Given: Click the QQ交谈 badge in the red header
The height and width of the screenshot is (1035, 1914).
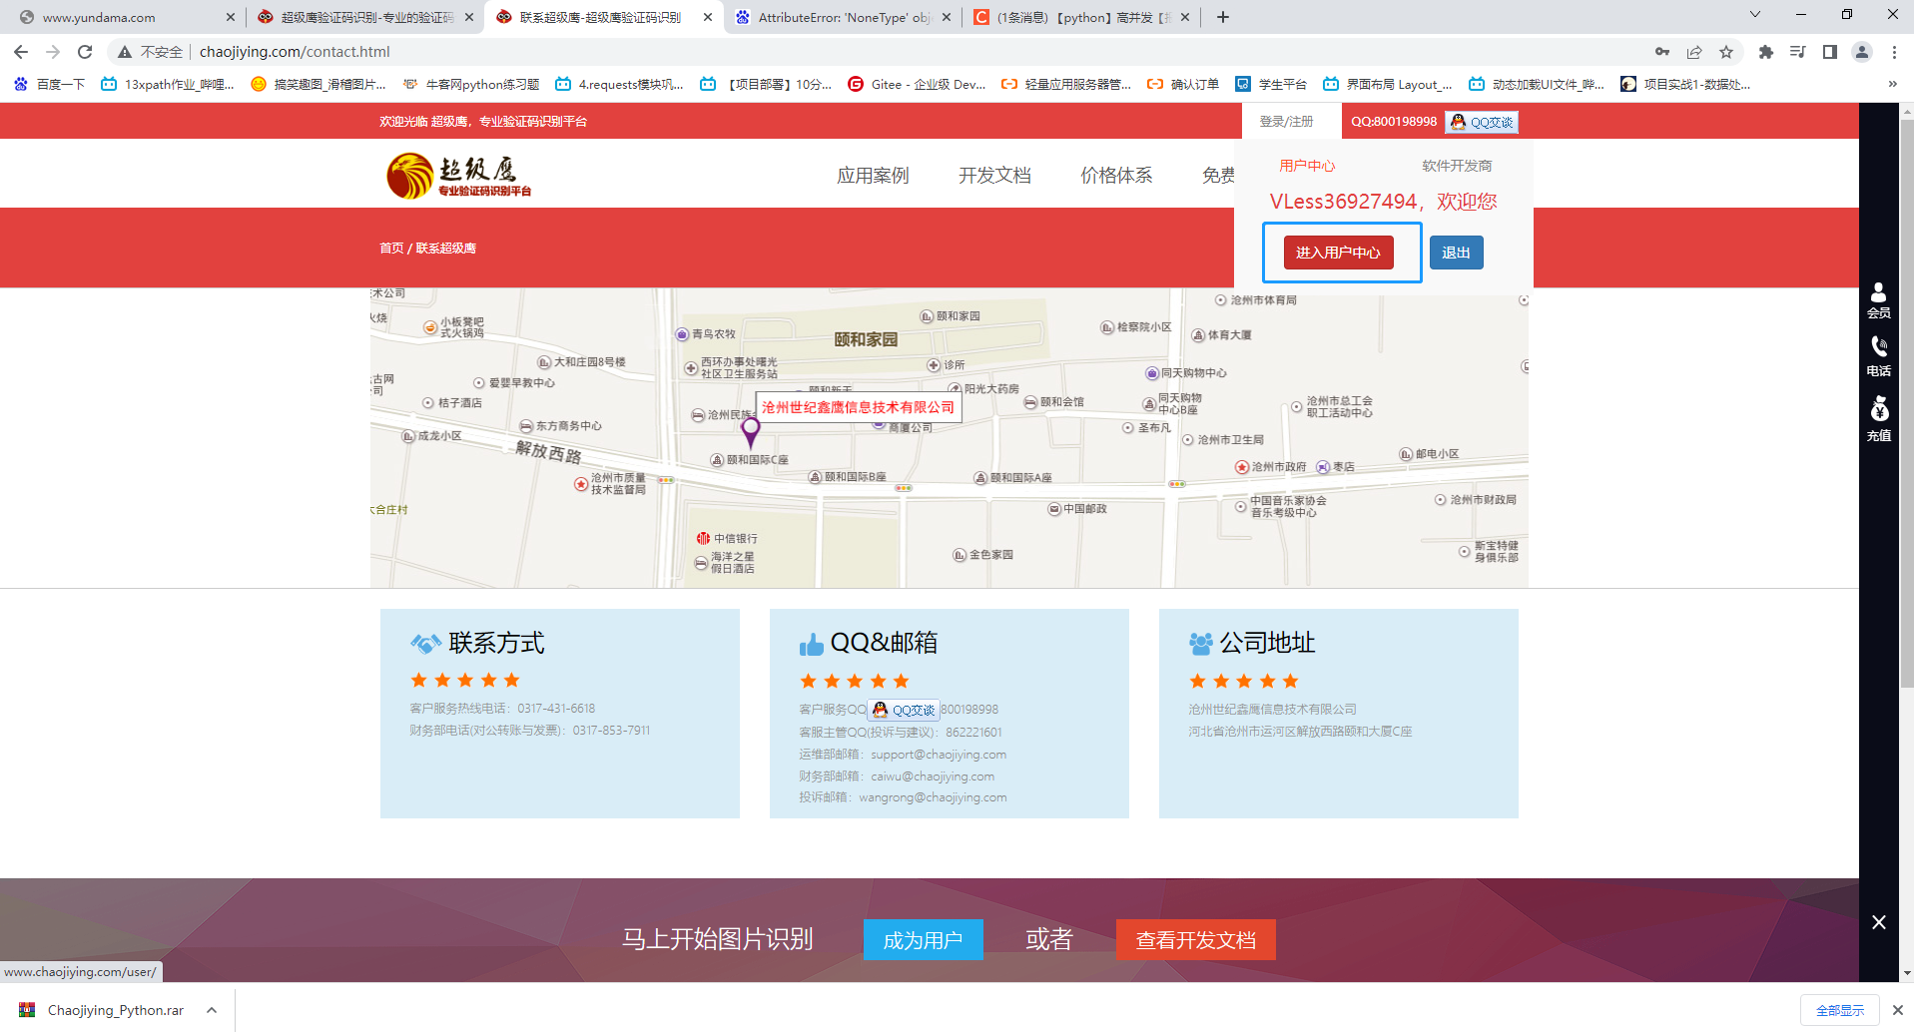Looking at the screenshot, I should point(1482,122).
